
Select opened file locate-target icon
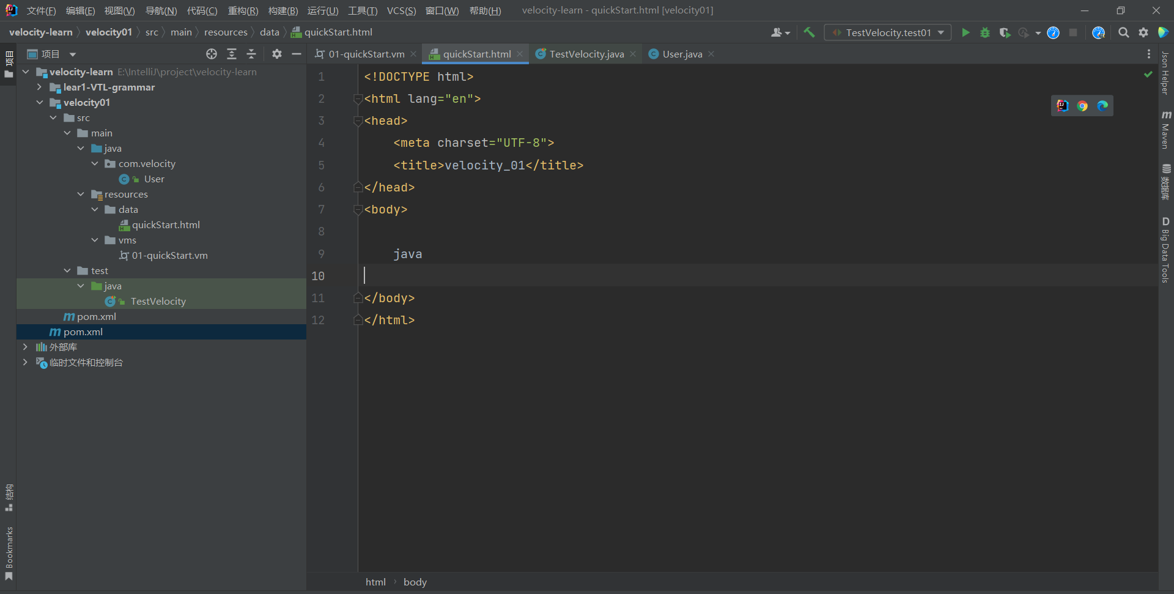212,54
